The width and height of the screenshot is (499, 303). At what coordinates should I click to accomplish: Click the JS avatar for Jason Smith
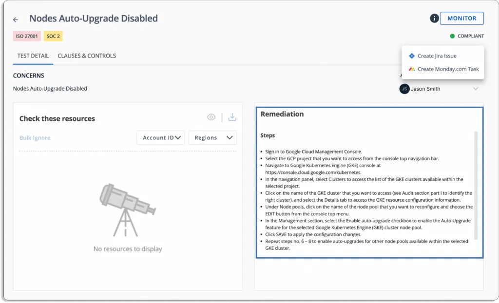click(x=404, y=89)
